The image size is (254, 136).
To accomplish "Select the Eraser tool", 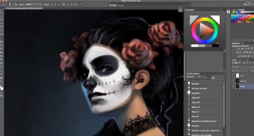I will 1,49.
